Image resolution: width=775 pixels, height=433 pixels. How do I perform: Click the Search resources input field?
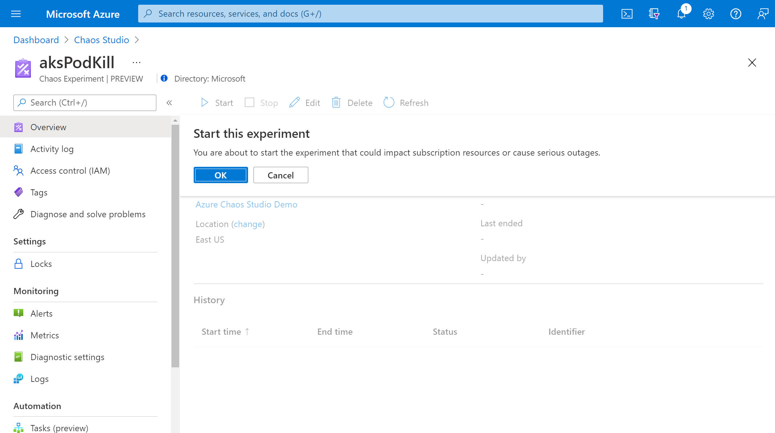point(371,13)
